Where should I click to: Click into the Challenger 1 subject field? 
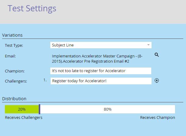click(101, 81)
